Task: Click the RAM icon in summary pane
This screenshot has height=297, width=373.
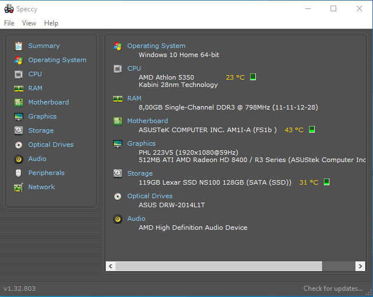Action: click(x=118, y=99)
